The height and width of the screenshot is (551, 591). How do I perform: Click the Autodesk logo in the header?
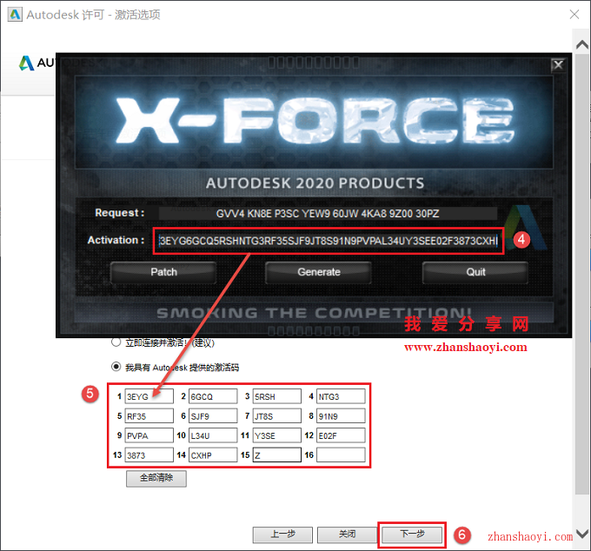pos(37,63)
